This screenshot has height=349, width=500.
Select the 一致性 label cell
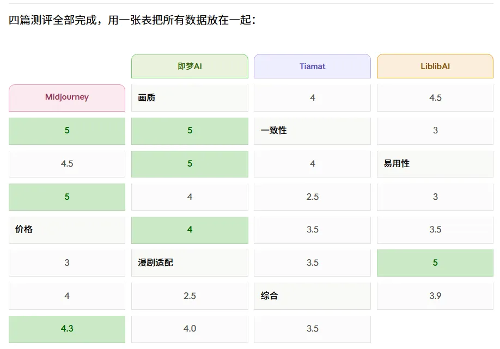click(312, 131)
